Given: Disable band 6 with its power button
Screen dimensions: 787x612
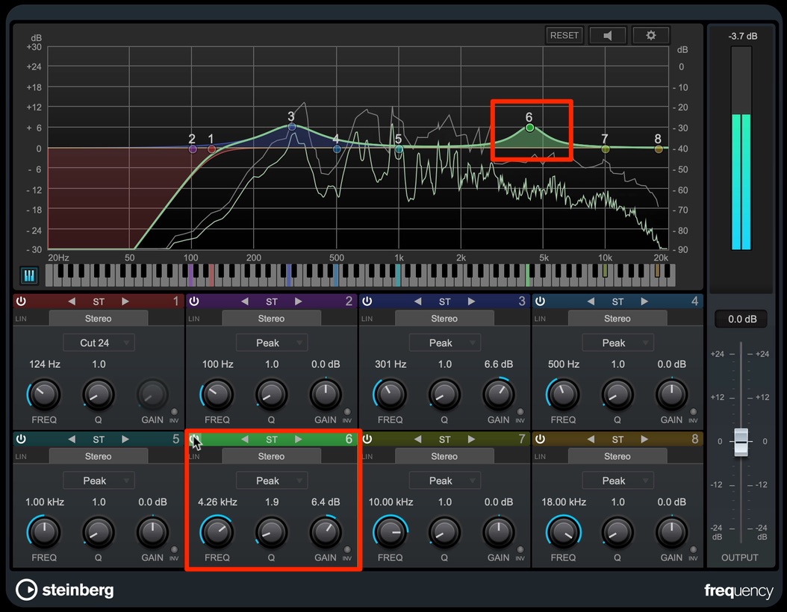Looking at the screenshot, I should point(194,439).
